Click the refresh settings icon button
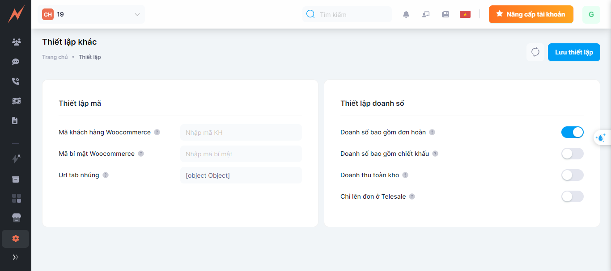The height and width of the screenshot is (271, 611). [535, 52]
